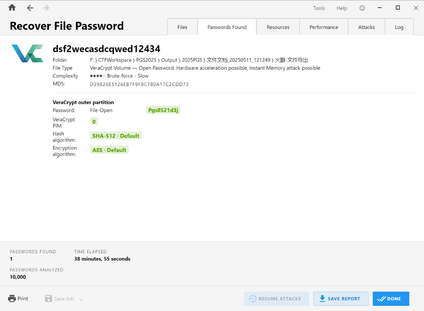The height and width of the screenshot is (311, 424).
Task: Go to the Home screen icon
Action: pos(12,8)
